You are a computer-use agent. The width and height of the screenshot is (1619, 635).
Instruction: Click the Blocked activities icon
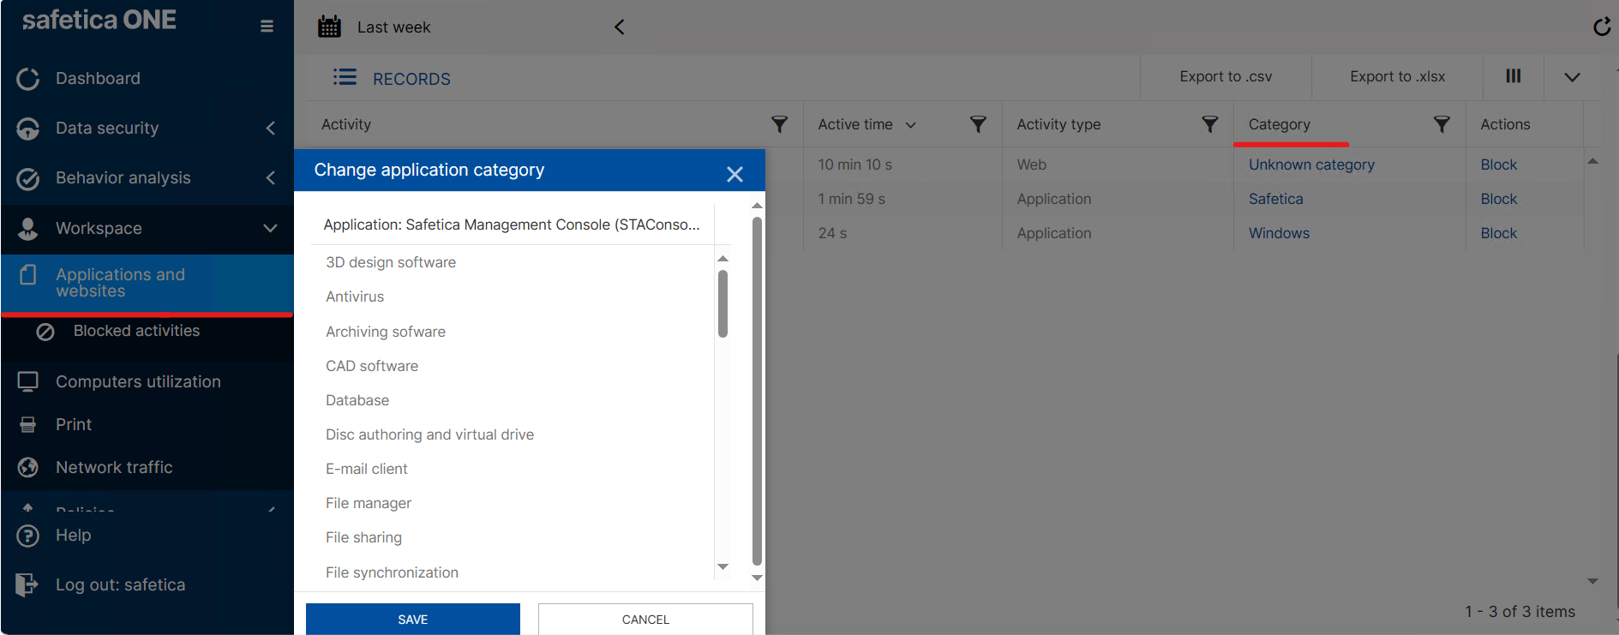coord(45,332)
